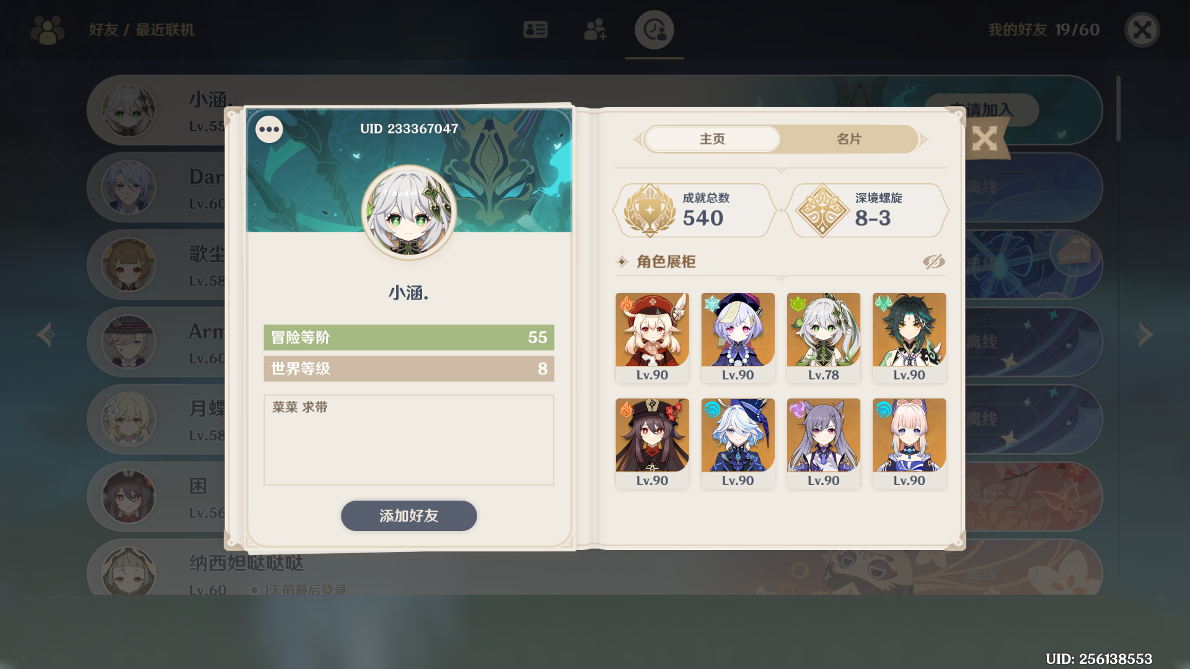Image resolution: width=1190 pixels, height=669 pixels.
Task: Toggle the character showcase eye visibility
Action: [933, 262]
